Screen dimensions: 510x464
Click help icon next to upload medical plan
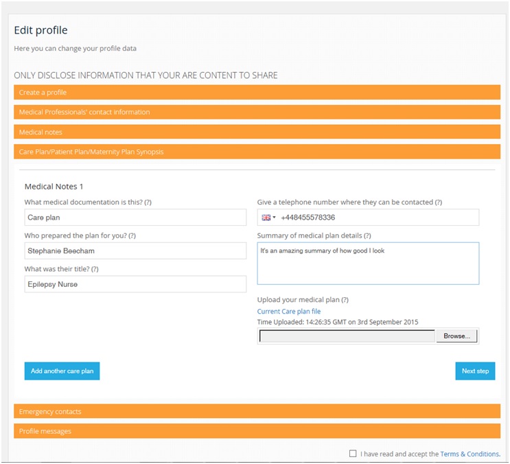tap(345, 300)
